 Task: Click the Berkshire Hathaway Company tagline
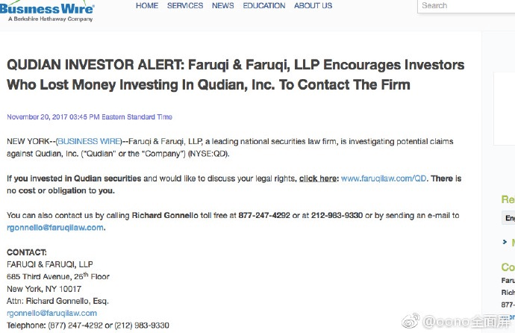[51, 19]
